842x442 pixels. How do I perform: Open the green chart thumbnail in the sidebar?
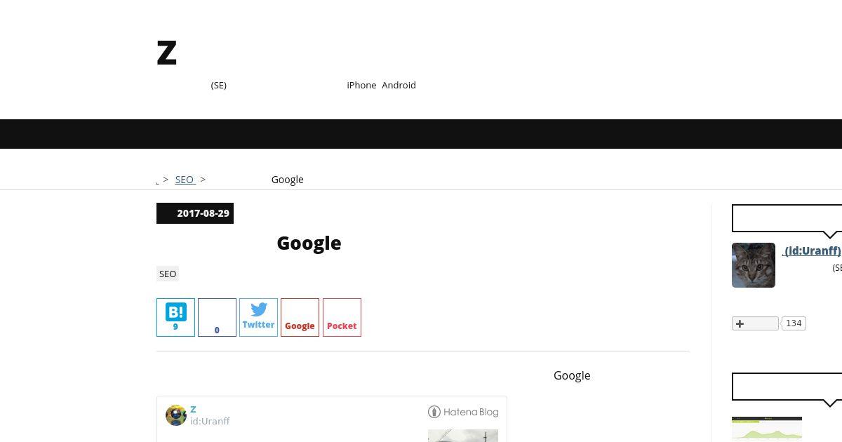[767, 429]
